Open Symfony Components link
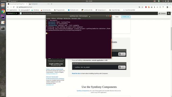Screen dimensions: 172x97 pos(83,91)
